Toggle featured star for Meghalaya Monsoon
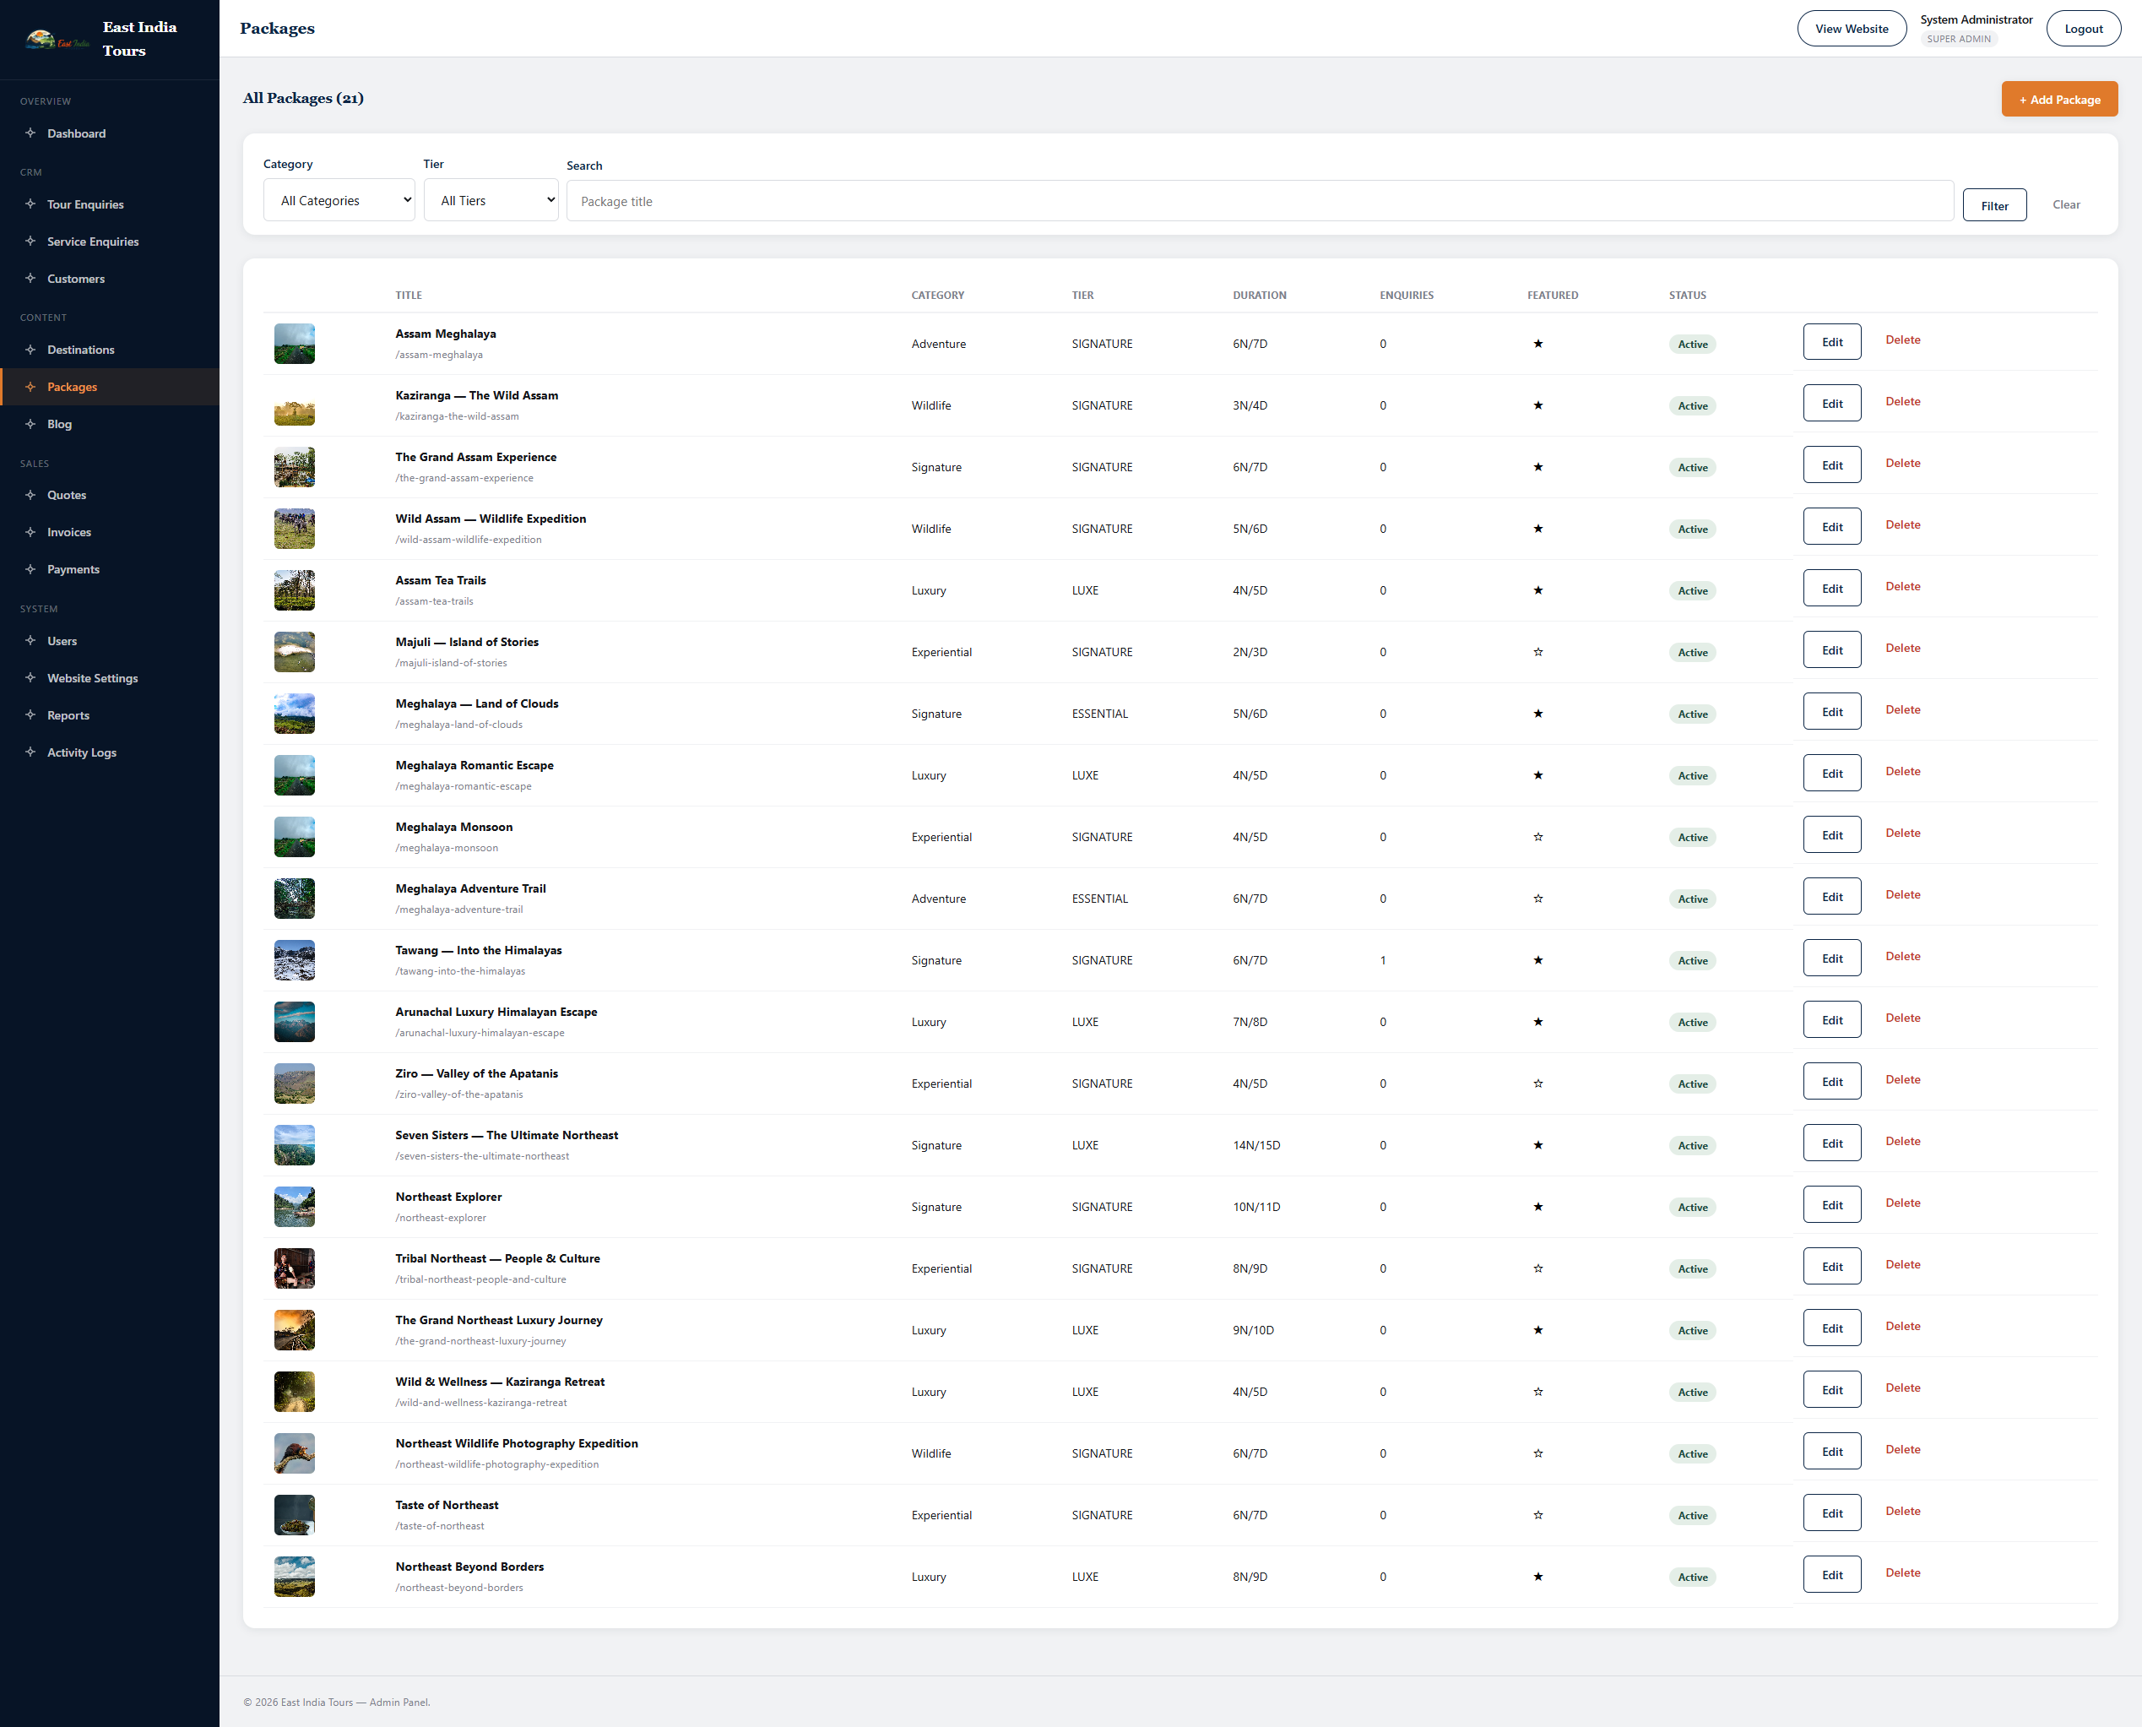The width and height of the screenshot is (2142, 1727). point(1537,837)
